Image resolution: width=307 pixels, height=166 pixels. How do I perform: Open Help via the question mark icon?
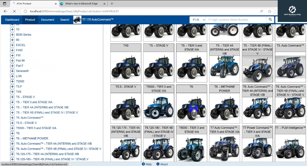coord(143,164)
